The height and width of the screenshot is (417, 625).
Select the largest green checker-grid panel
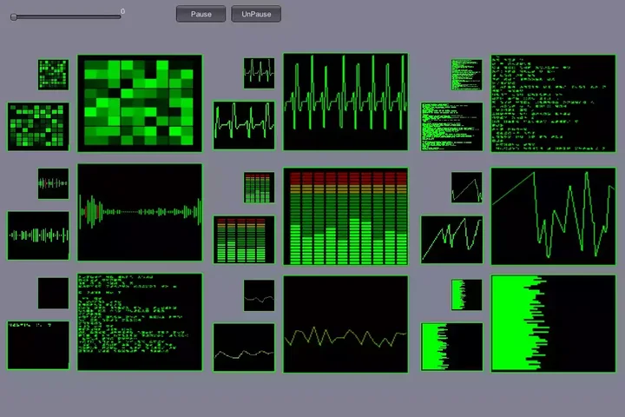tap(140, 103)
